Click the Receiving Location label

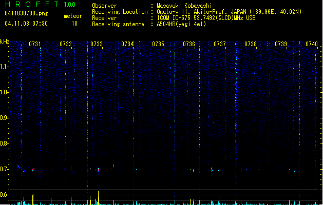[120, 12]
